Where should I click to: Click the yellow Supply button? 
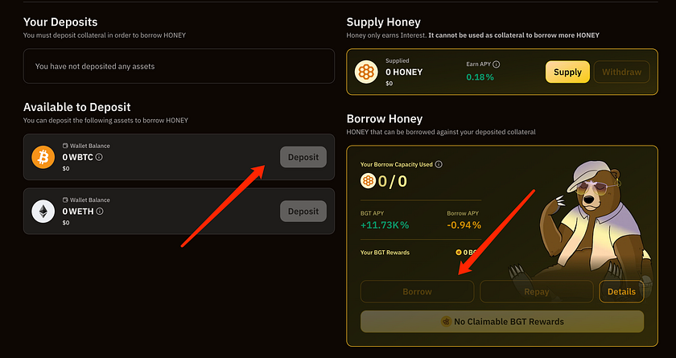coord(567,72)
